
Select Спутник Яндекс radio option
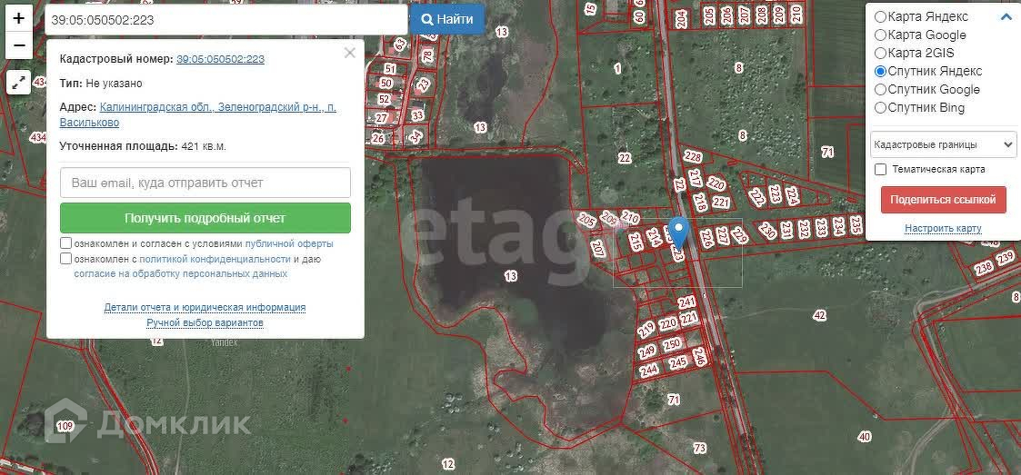[x=880, y=72]
